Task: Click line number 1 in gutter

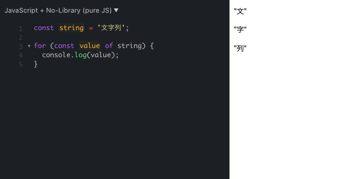Action: [20, 28]
